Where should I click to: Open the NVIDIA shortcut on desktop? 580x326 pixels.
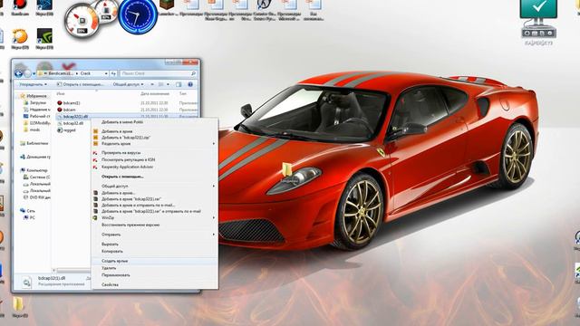pos(44,39)
